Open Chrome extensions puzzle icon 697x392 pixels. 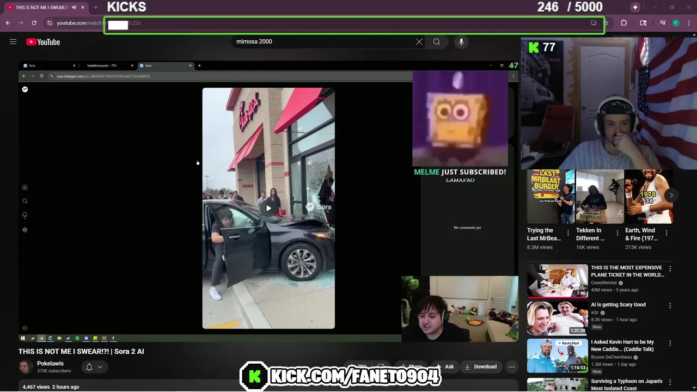624,23
